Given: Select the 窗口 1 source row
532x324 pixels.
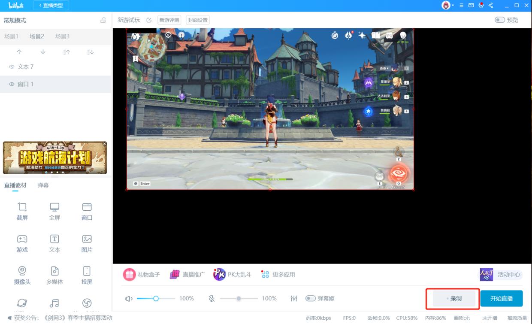Looking at the screenshot, I should point(56,84).
